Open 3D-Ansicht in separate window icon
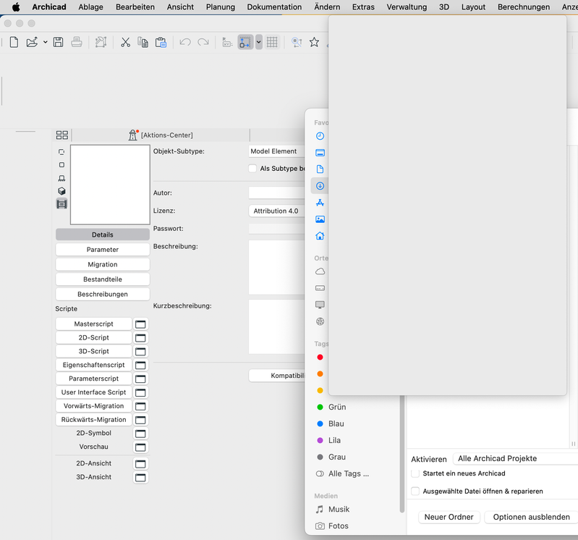The width and height of the screenshot is (578, 540). [140, 477]
